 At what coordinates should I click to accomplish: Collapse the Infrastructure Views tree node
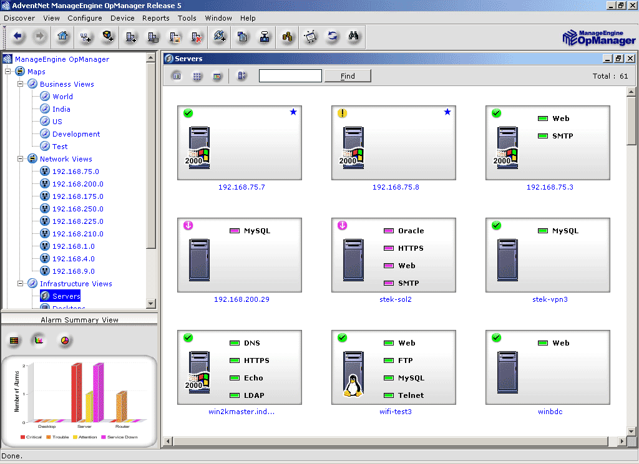click(20, 284)
